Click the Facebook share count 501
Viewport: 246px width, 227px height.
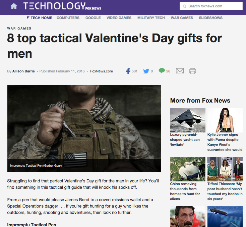coord(134,71)
